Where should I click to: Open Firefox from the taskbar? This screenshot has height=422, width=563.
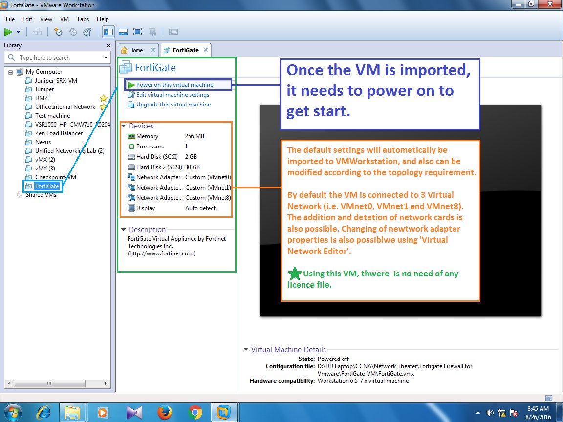point(164,412)
